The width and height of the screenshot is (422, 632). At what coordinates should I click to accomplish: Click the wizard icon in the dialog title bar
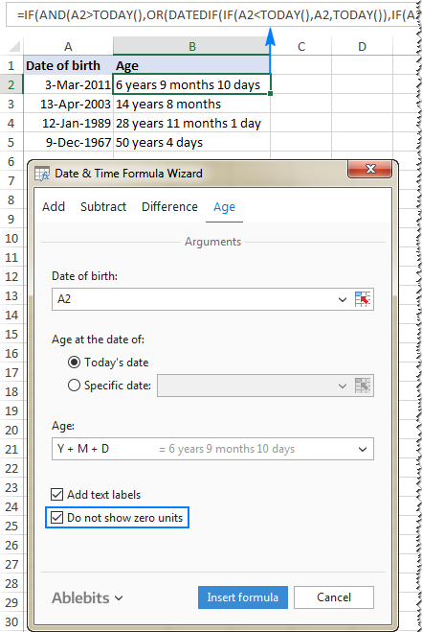42,174
